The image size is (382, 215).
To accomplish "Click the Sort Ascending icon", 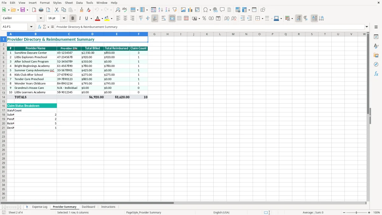I will click(x=161, y=10).
